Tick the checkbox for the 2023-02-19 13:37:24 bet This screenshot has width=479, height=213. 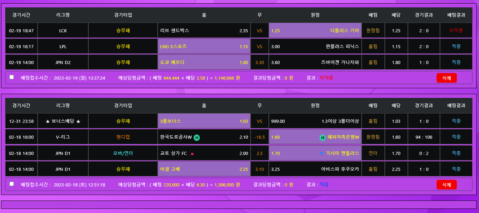[x=12, y=77]
